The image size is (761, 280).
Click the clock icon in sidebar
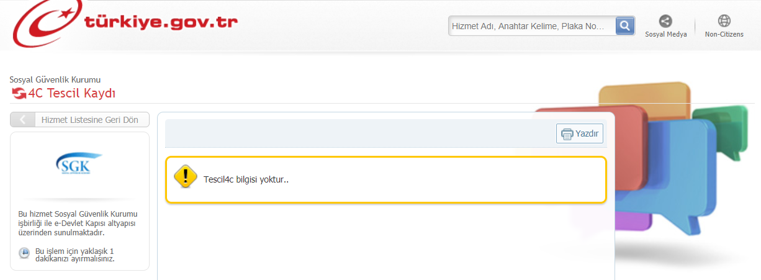(x=24, y=253)
